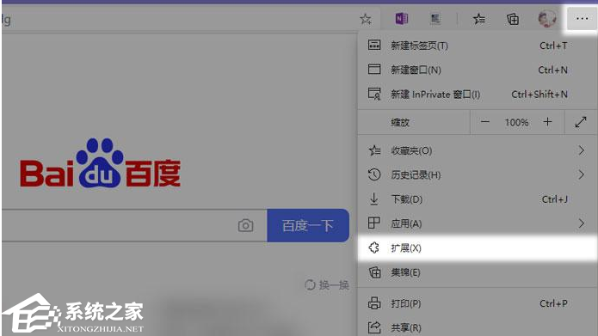Open the 应用(A) submenu
Screen dimensions: 598x336
click(x=478, y=223)
